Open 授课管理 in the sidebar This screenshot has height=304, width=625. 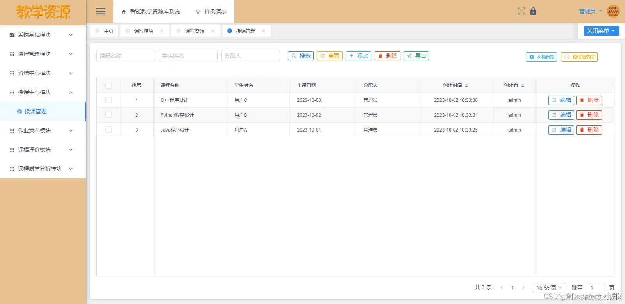click(43, 112)
